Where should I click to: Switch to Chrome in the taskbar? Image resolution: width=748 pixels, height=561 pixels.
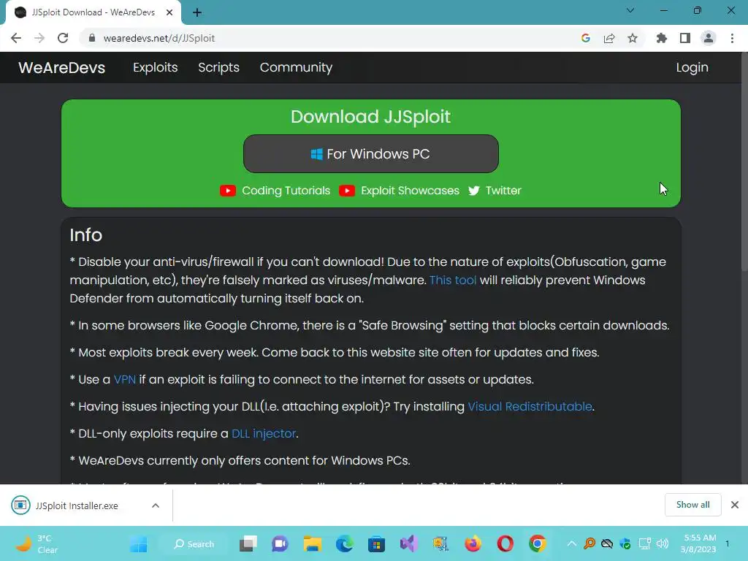tap(537, 543)
